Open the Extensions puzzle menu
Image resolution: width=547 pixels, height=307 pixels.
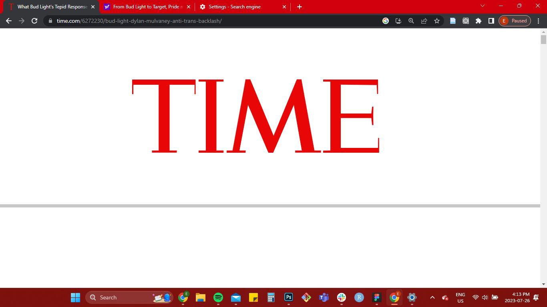tap(479, 21)
